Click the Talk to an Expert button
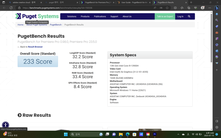This screenshot has height=138, width=221. pos(165,16)
